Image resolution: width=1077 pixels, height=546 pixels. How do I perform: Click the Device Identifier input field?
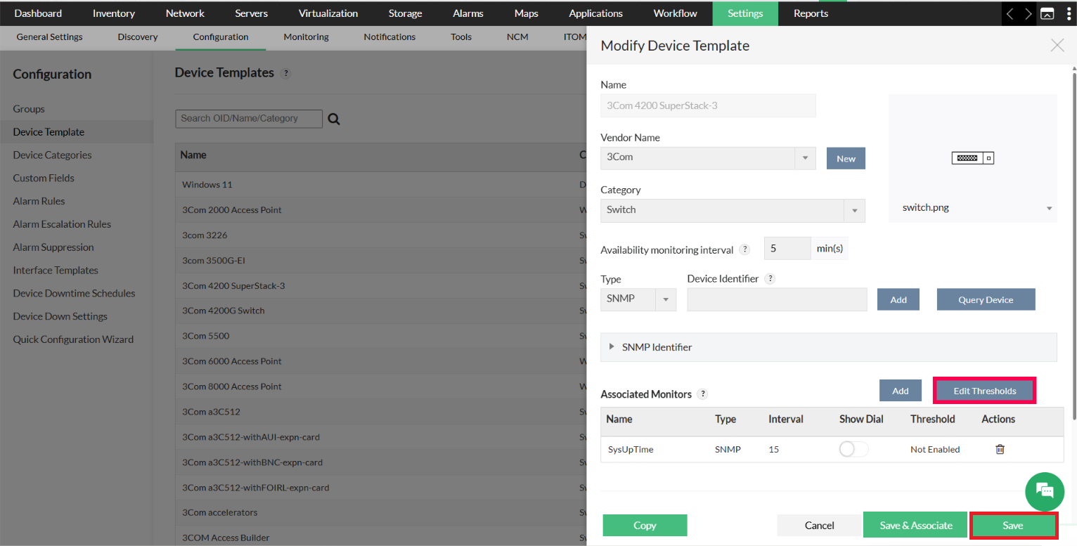778,299
